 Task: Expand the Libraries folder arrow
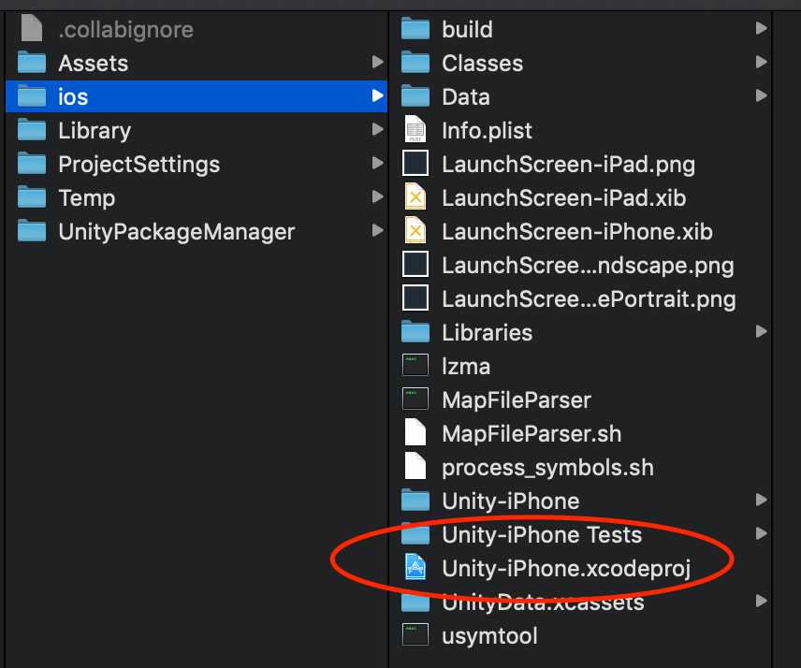(761, 332)
